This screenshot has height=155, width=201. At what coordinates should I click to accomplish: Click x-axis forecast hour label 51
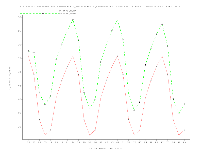coord(123,142)
